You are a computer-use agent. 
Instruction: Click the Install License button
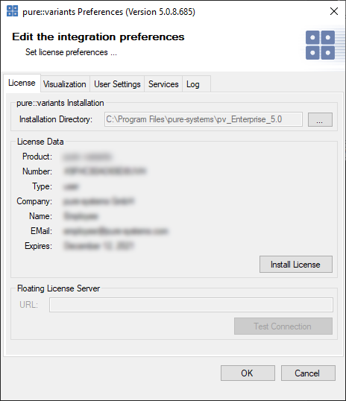(296, 264)
